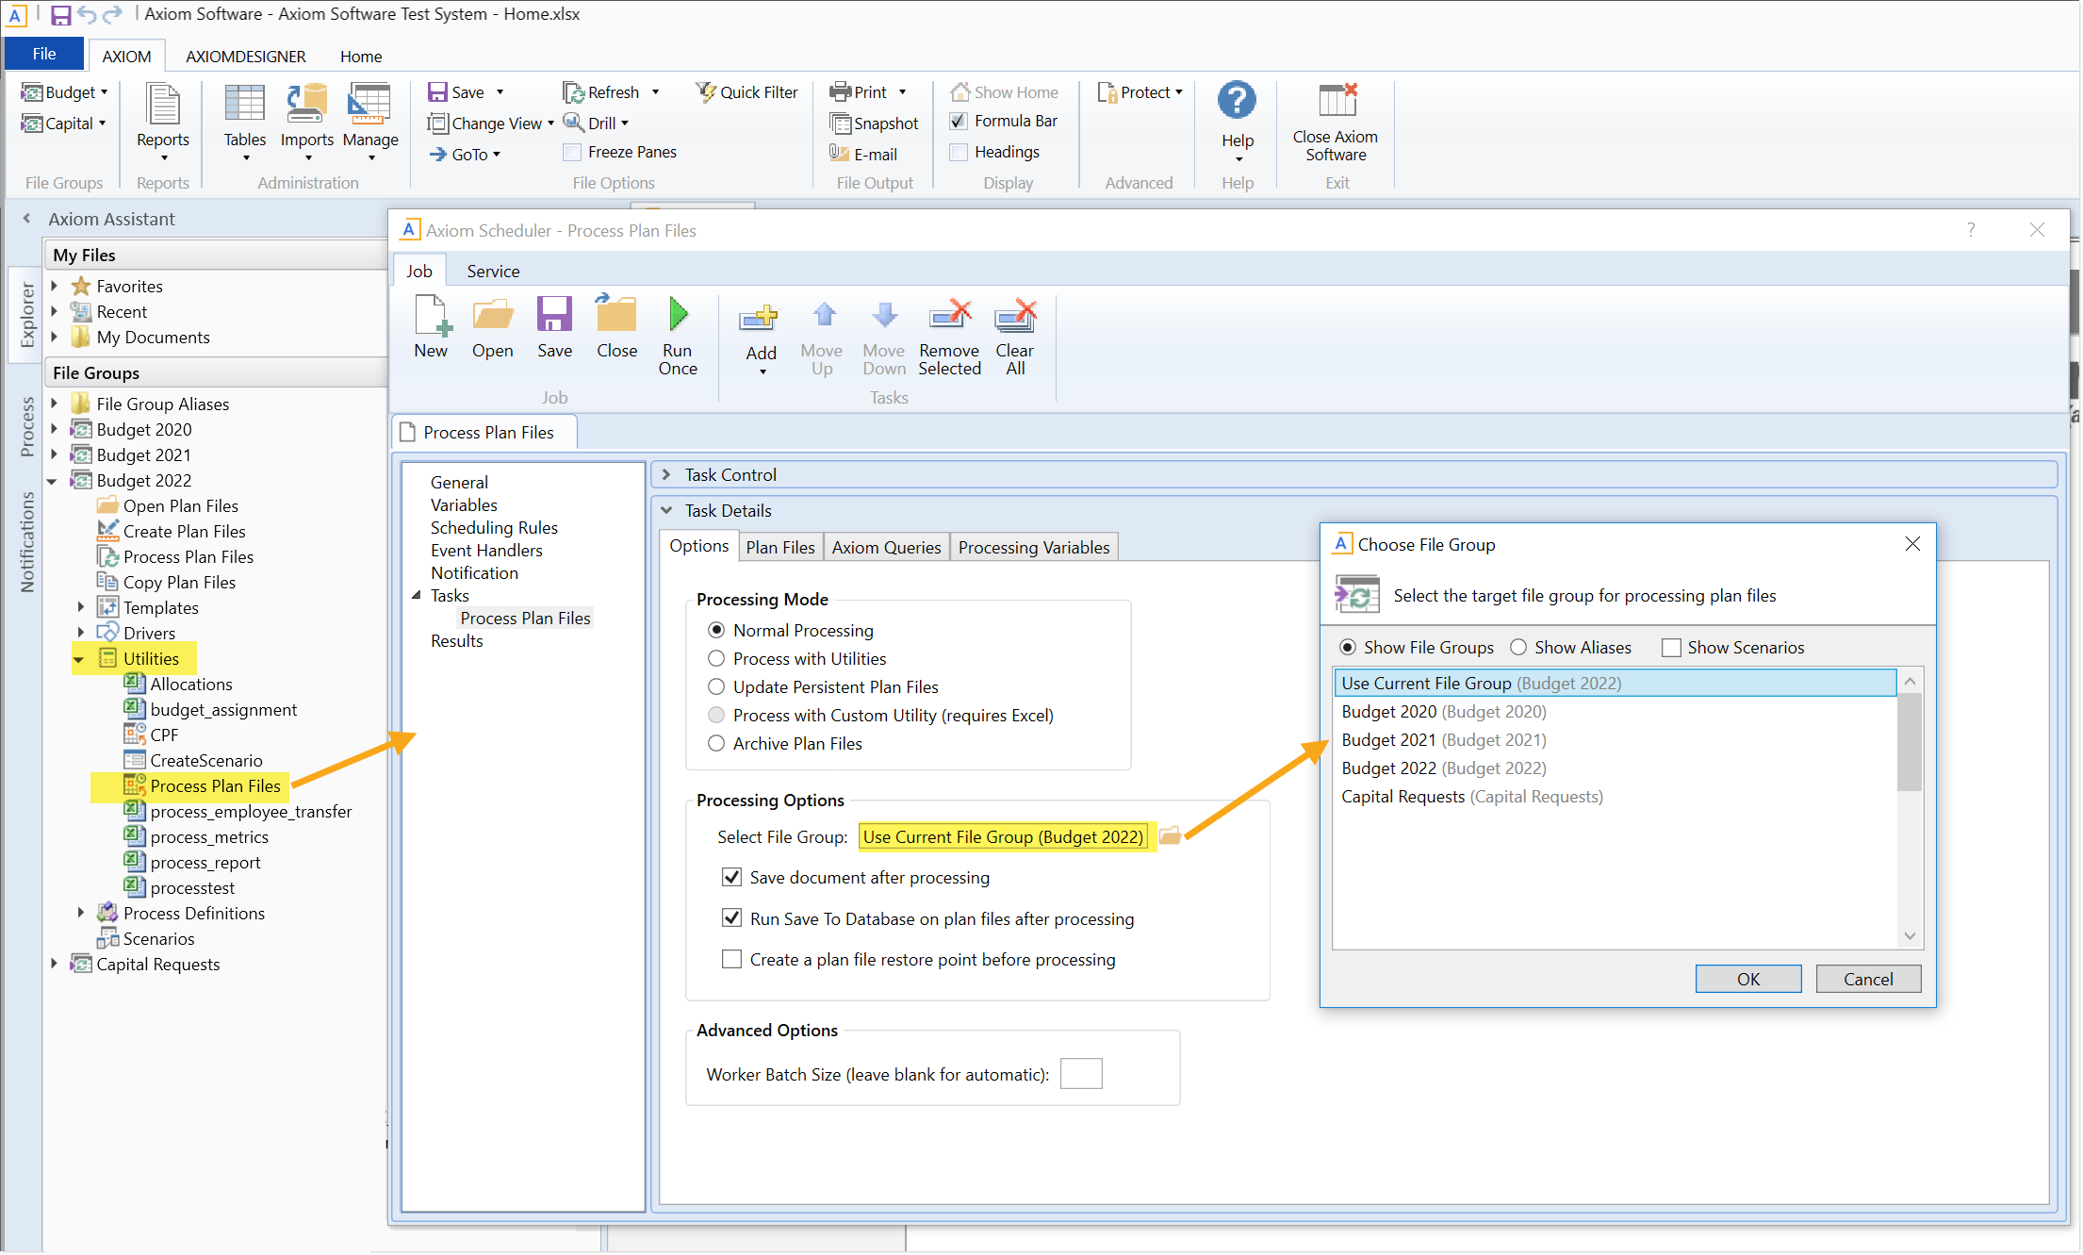Collapse the Budget 2022 tree node
This screenshot has height=1255, width=2083.
53,481
